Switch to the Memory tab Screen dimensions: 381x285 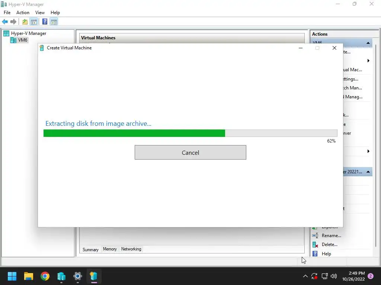click(110, 249)
